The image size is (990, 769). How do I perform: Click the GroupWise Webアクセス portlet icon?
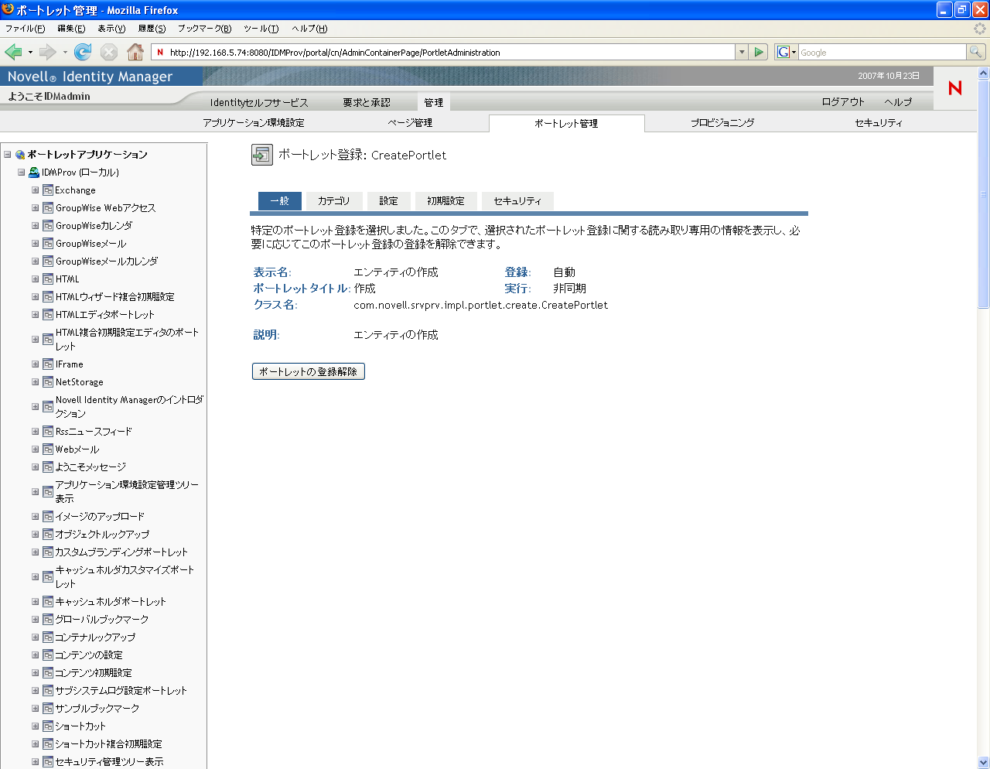click(48, 208)
